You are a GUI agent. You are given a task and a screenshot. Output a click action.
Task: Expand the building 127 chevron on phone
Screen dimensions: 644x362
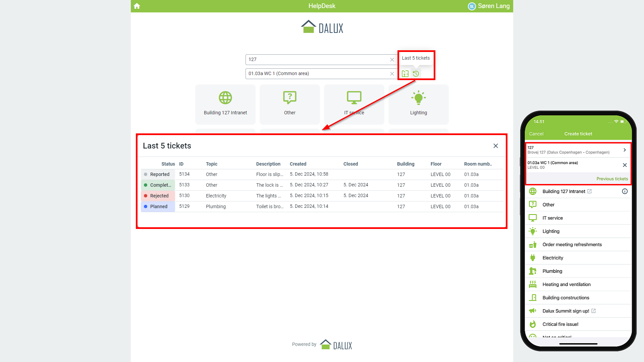[x=625, y=150]
